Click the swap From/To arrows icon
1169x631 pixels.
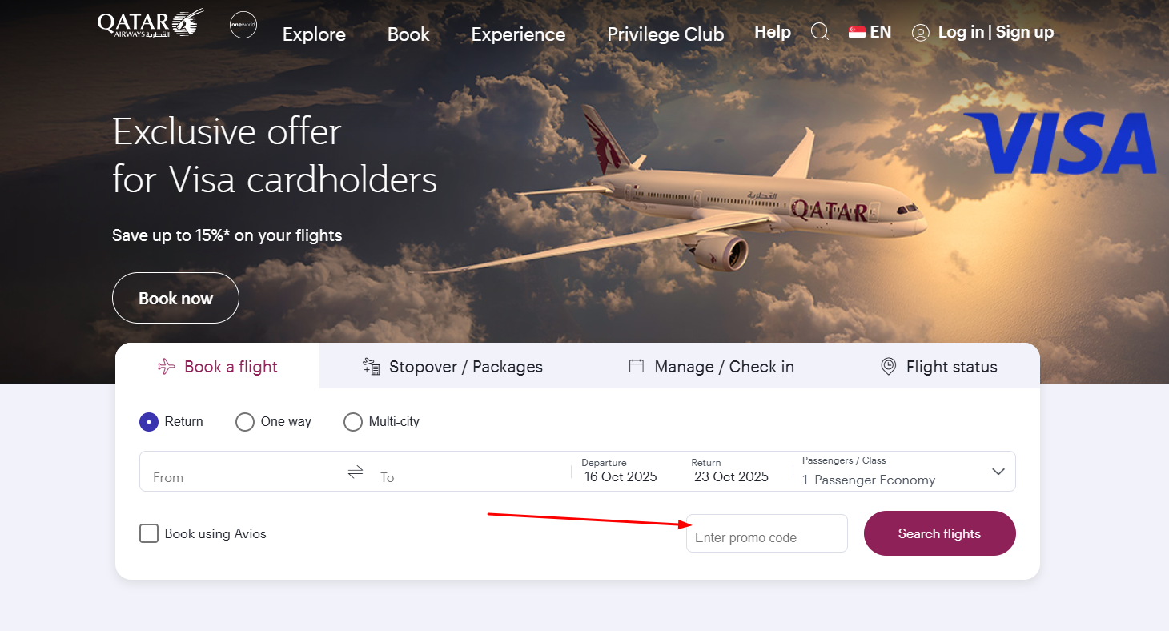tap(355, 472)
